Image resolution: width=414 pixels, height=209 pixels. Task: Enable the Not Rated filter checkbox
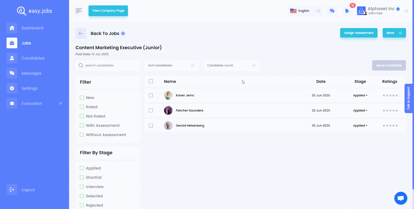click(x=82, y=116)
